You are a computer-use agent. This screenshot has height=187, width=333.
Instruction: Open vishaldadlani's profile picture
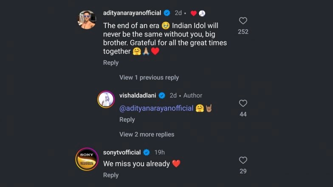(x=106, y=99)
